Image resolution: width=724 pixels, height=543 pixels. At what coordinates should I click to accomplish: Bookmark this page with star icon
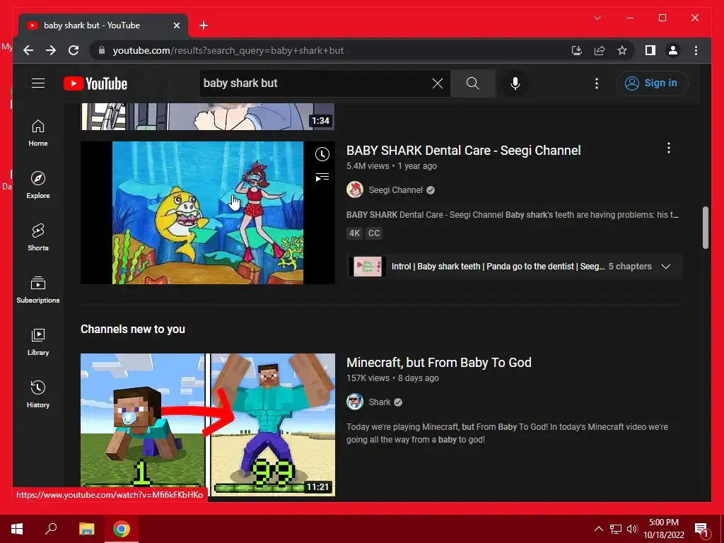(x=622, y=50)
